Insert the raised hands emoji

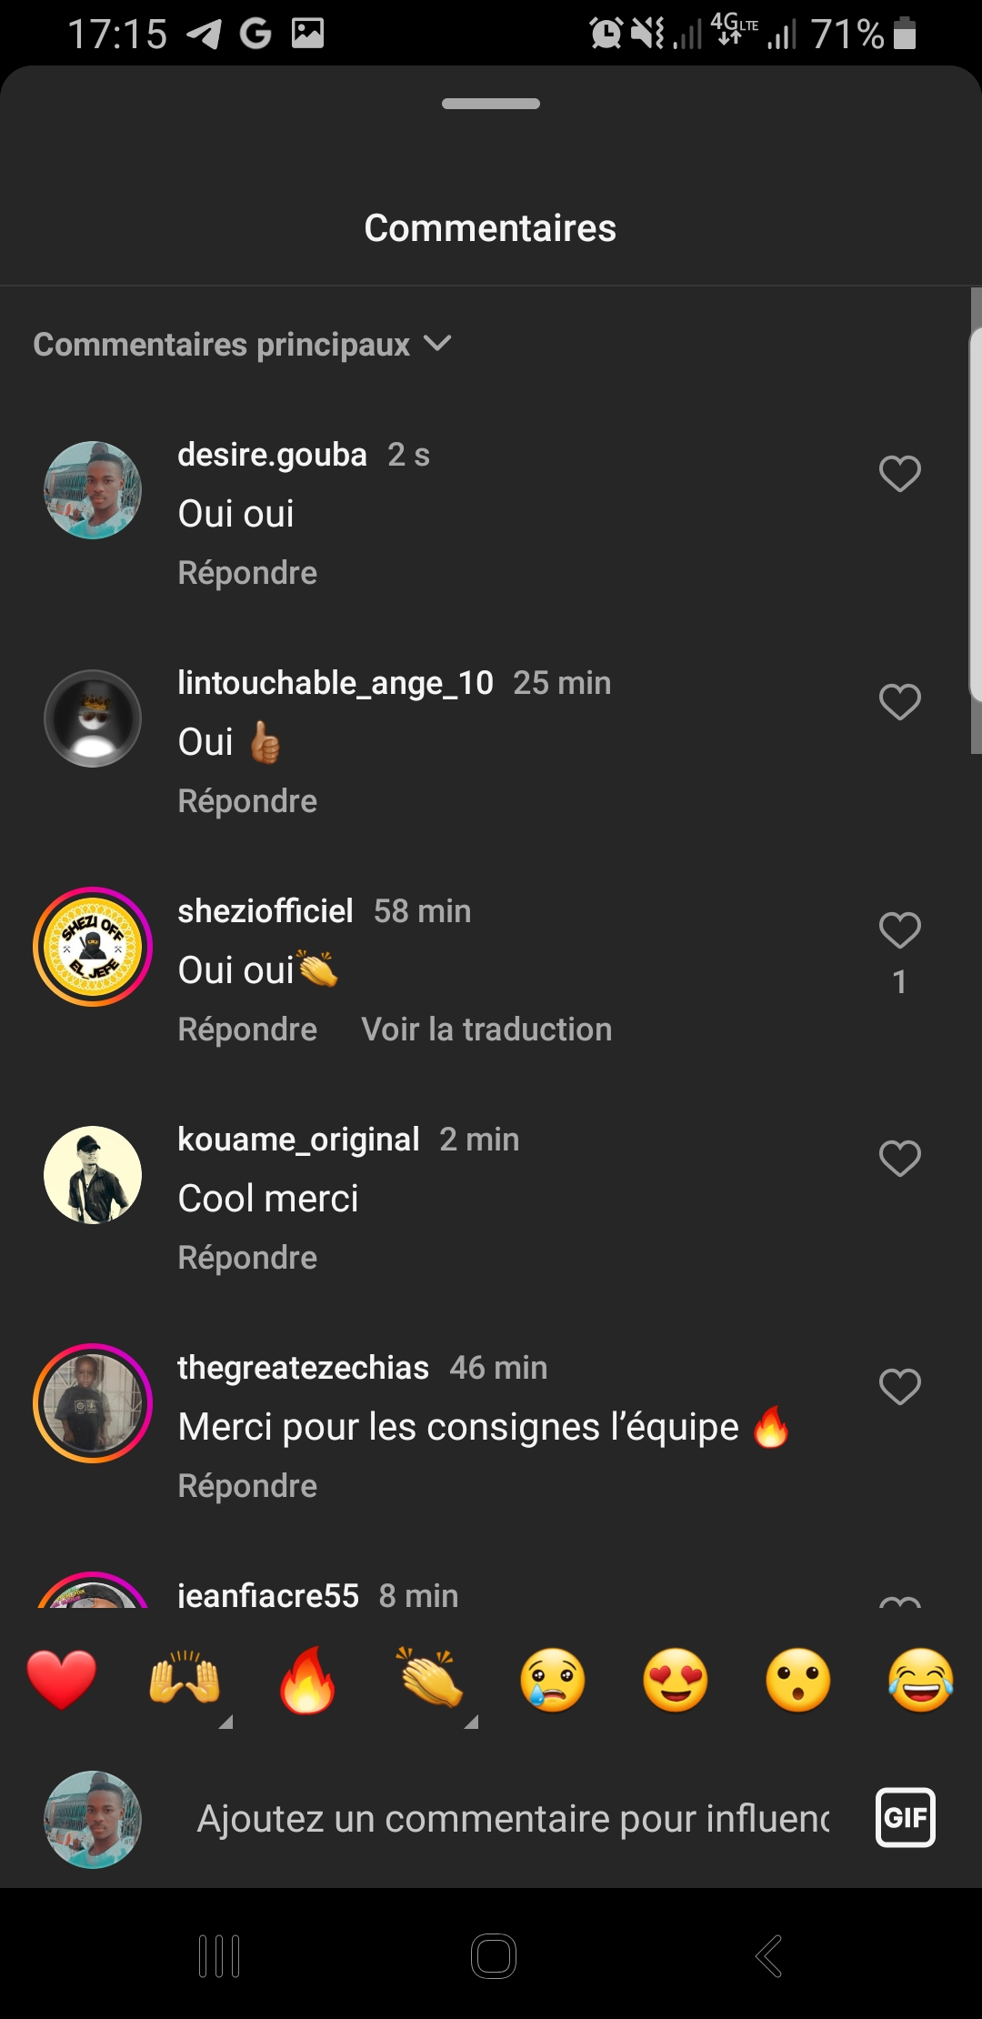tap(185, 1679)
